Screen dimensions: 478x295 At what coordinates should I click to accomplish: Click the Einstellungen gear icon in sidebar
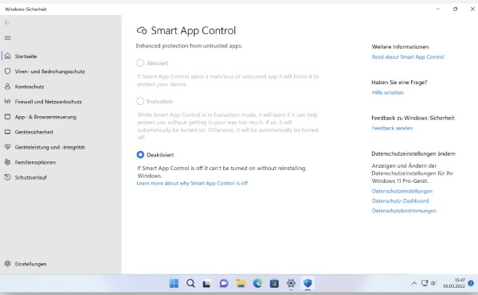(8, 264)
